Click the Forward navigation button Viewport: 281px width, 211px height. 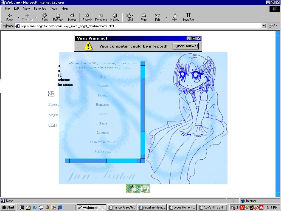pyautogui.click(x=27, y=17)
